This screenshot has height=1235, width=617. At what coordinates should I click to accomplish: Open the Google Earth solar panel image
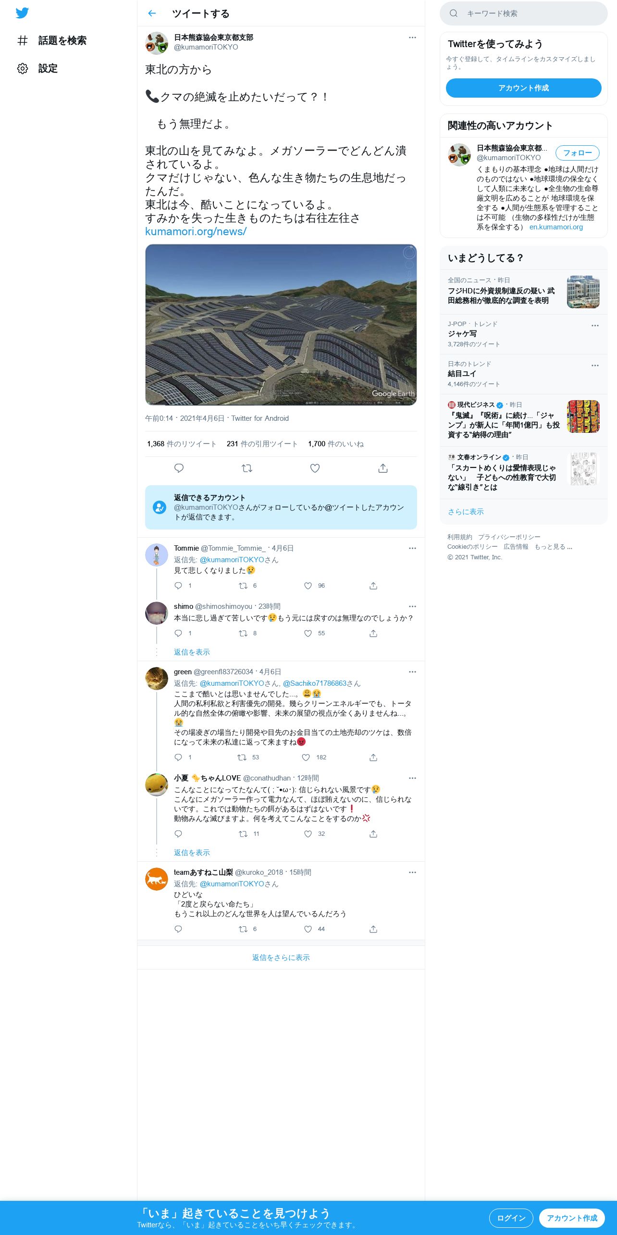click(281, 325)
